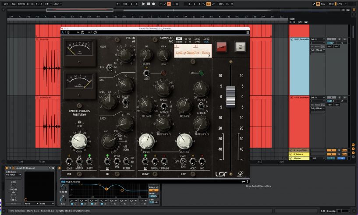Toggle the computer MIDI keyboard icon
Screen dimensions: 358x215
tap(318, 4)
